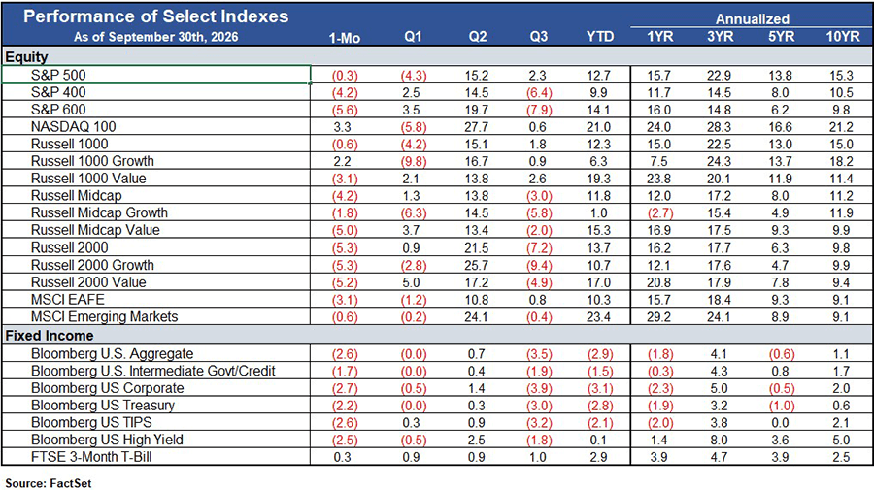874x490 pixels.
Task: Click NASDAQ 100 1-Mo value 3.3
Action: [342, 127]
